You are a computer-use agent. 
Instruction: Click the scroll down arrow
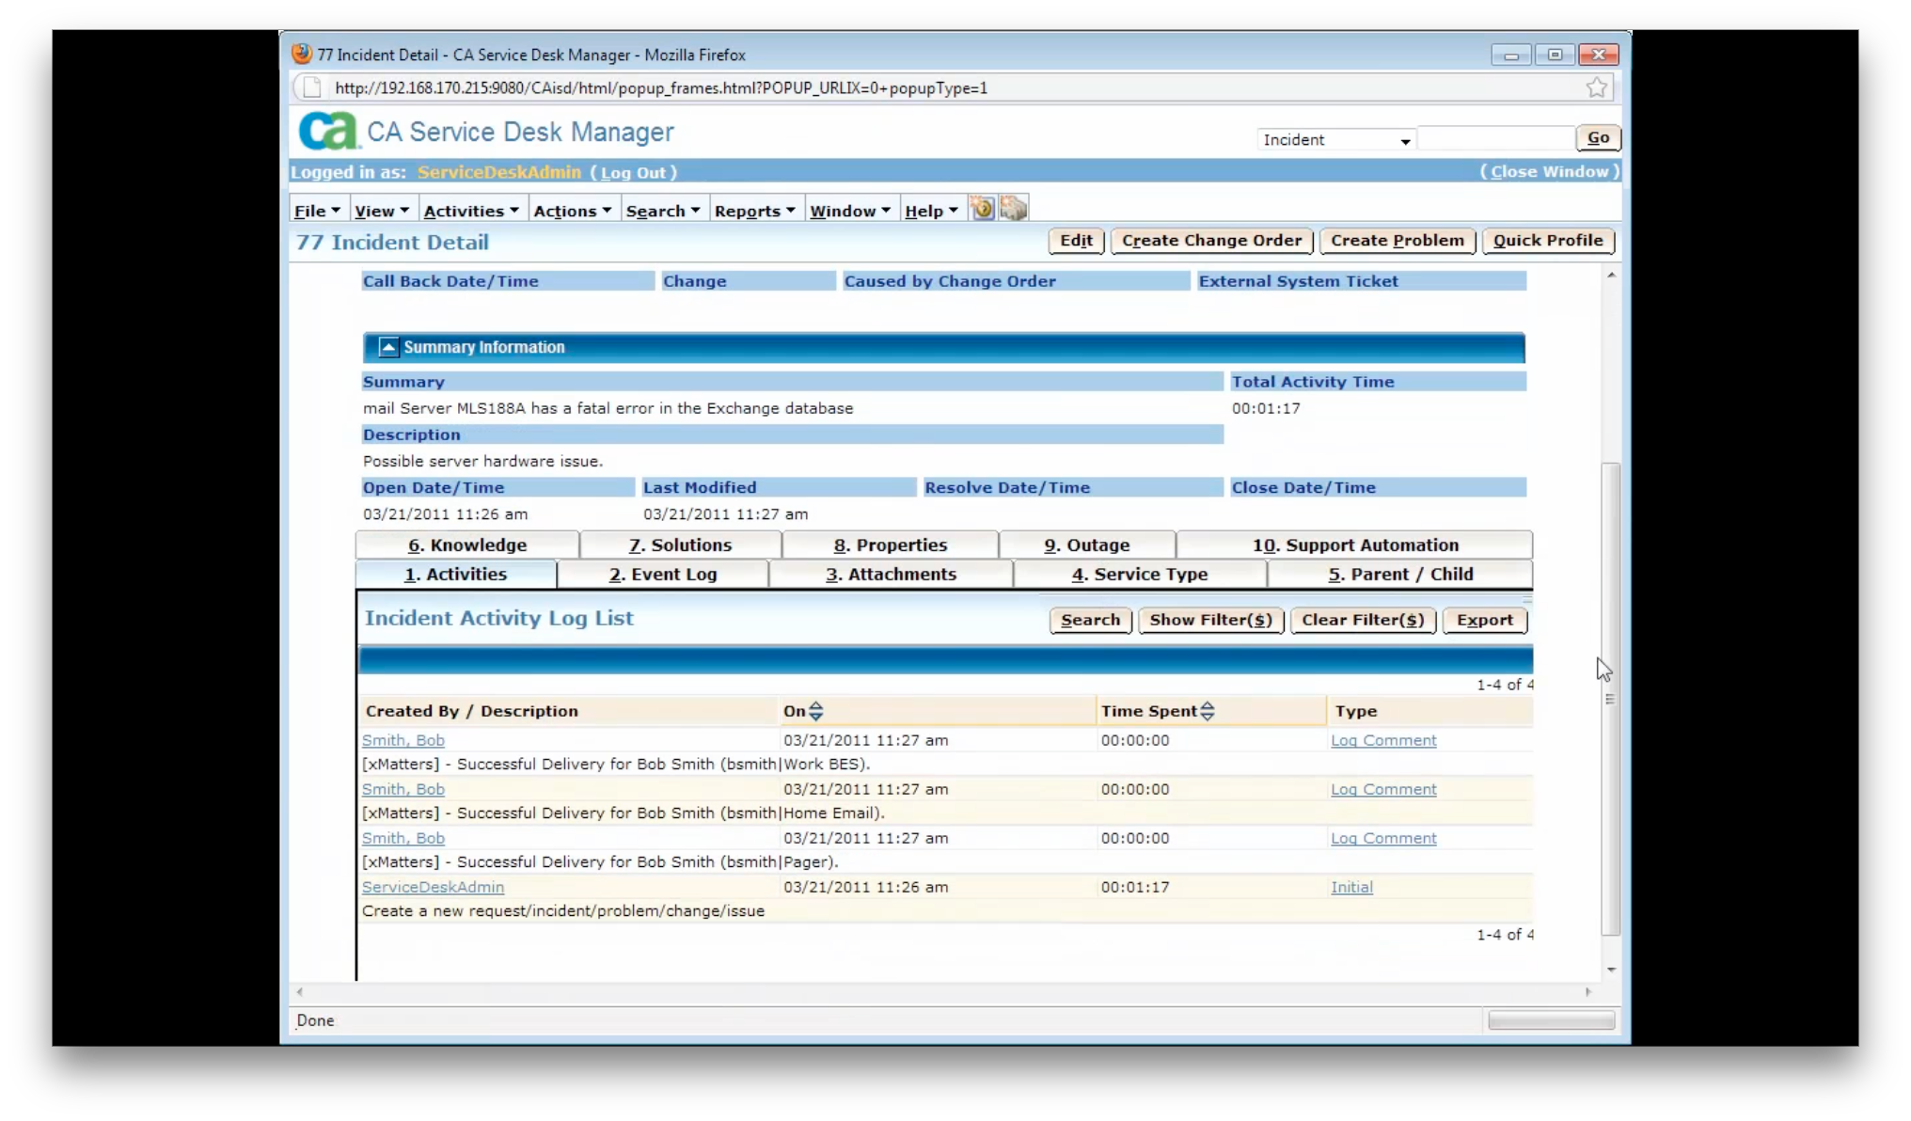click(x=1611, y=970)
